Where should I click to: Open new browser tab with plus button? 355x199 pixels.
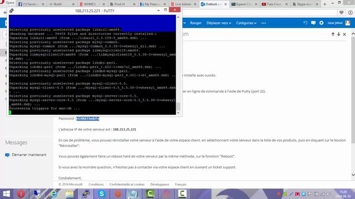pos(324,4)
